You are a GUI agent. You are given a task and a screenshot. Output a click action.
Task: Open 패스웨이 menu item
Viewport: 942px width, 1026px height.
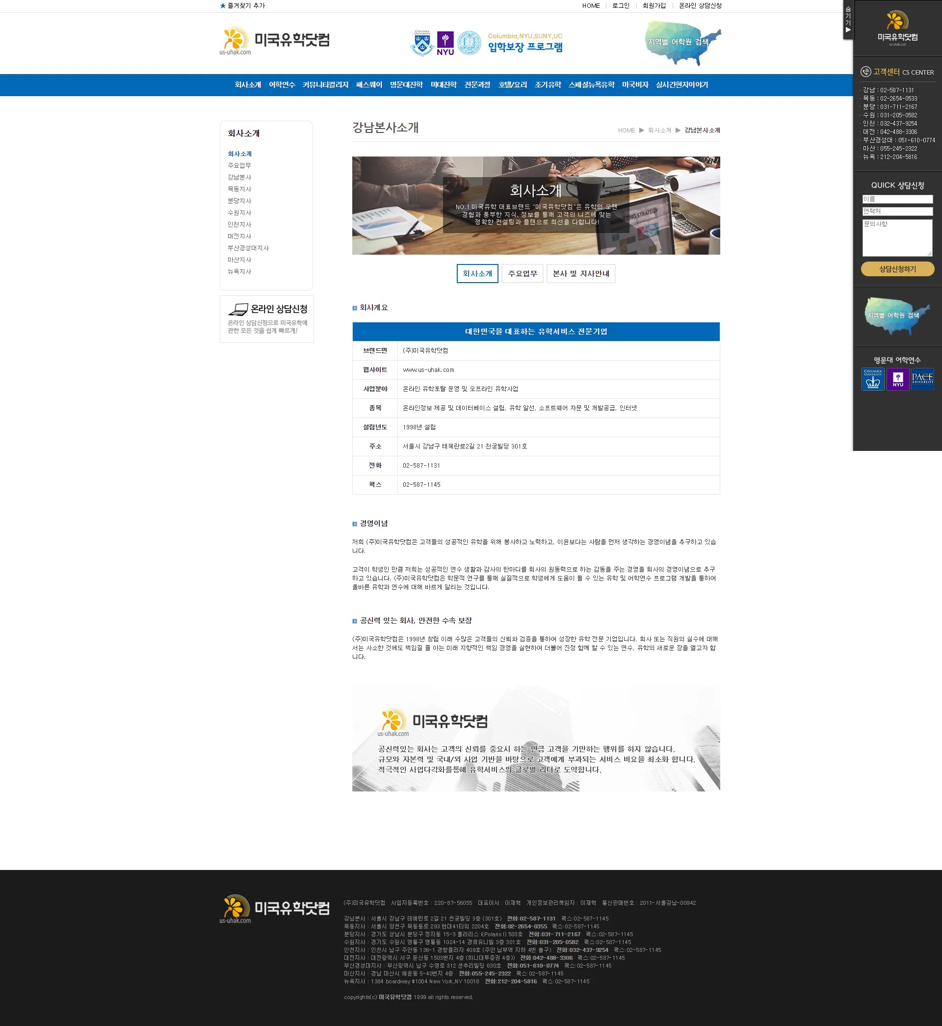(x=369, y=85)
